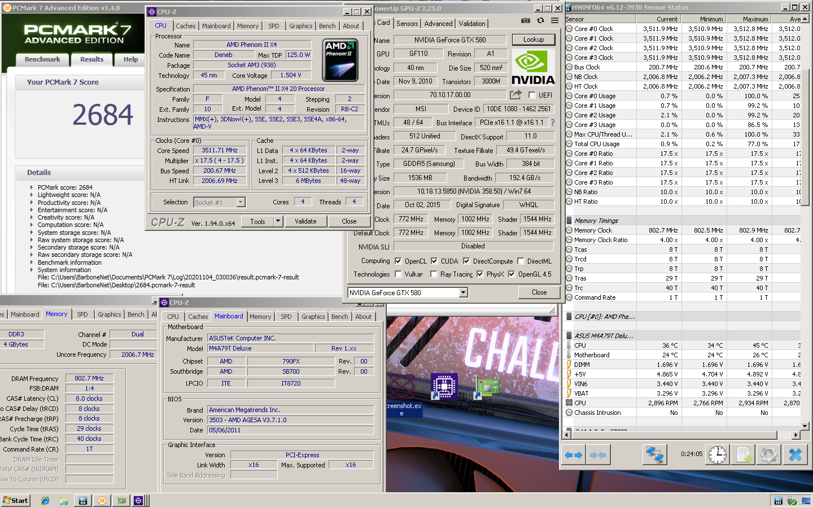Click the Close button in GPU-Z
This screenshot has height=508, width=813.
539,292
